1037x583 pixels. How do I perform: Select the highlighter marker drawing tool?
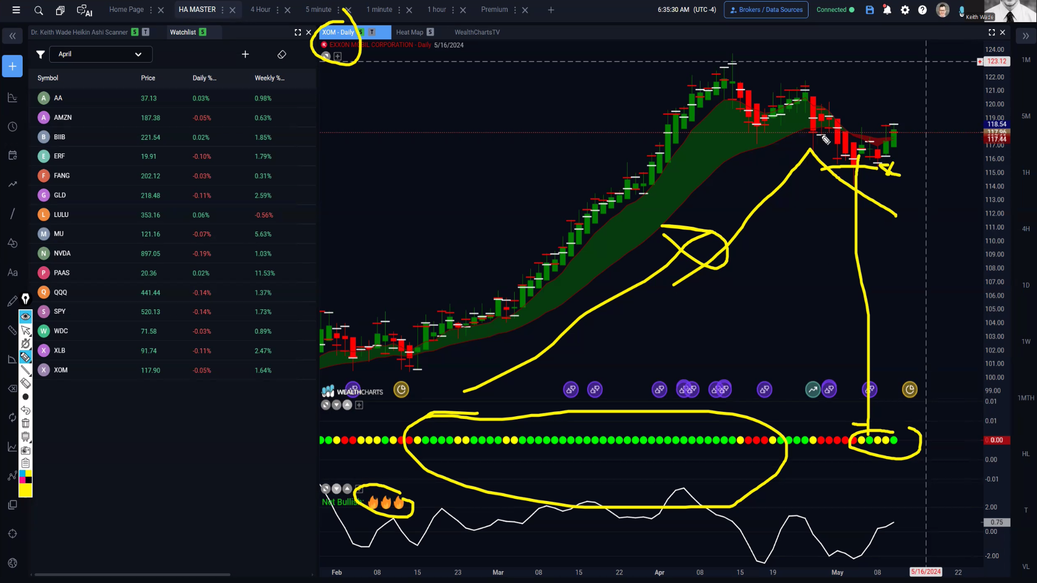[25, 357]
